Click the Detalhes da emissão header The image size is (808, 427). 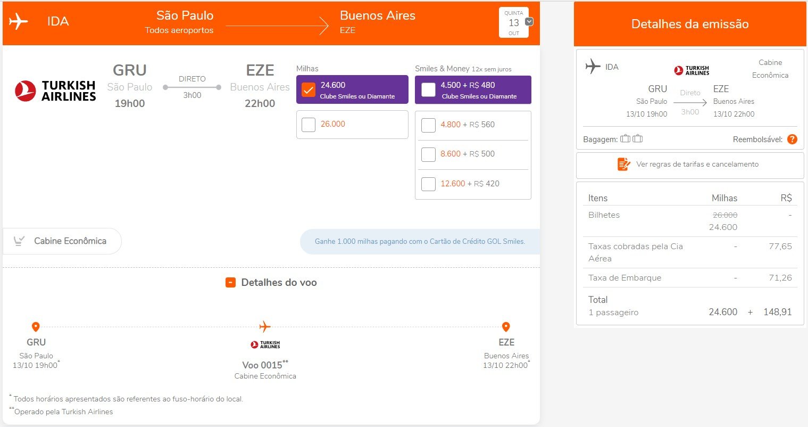click(690, 24)
